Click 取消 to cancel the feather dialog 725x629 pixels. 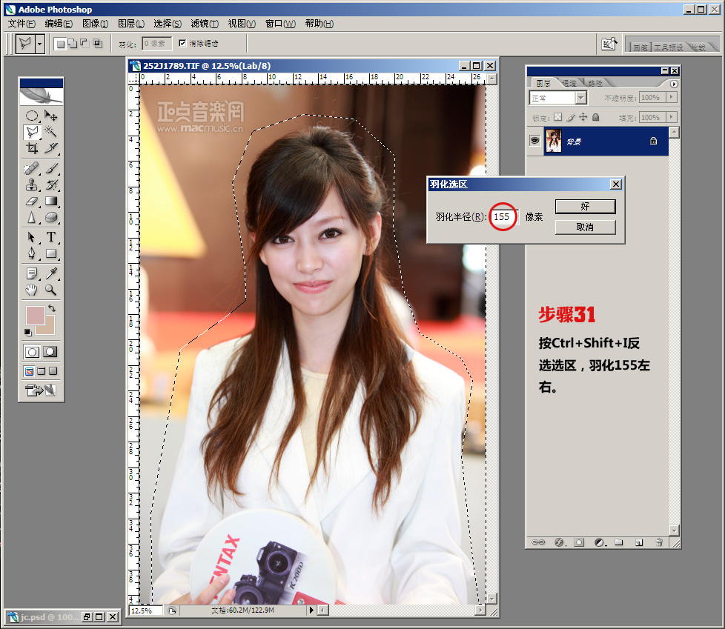pyautogui.click(x=585, y=227)
